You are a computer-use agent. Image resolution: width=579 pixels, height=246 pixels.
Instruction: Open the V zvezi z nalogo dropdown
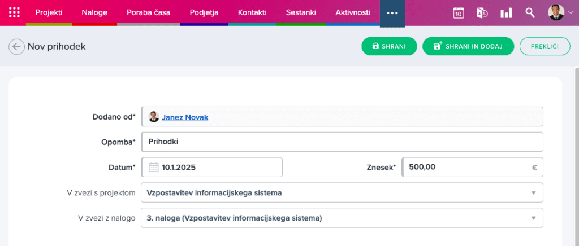(x=533, y=218)
